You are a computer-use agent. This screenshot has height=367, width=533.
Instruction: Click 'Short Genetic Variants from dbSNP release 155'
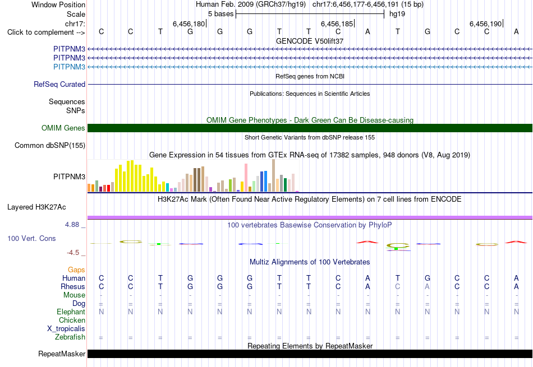(310, 137)
